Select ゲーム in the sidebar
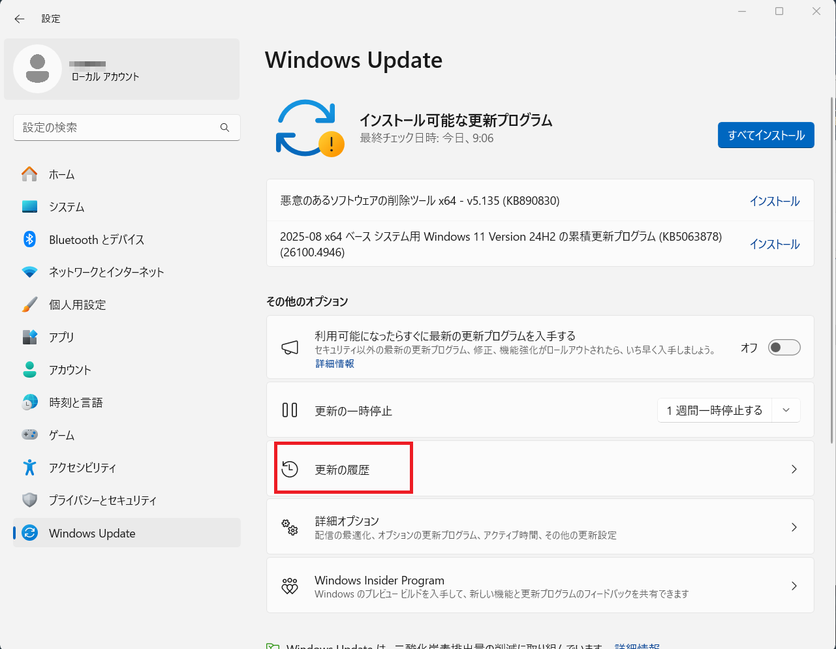Viewport: 836px width, 649px height. 127,435
